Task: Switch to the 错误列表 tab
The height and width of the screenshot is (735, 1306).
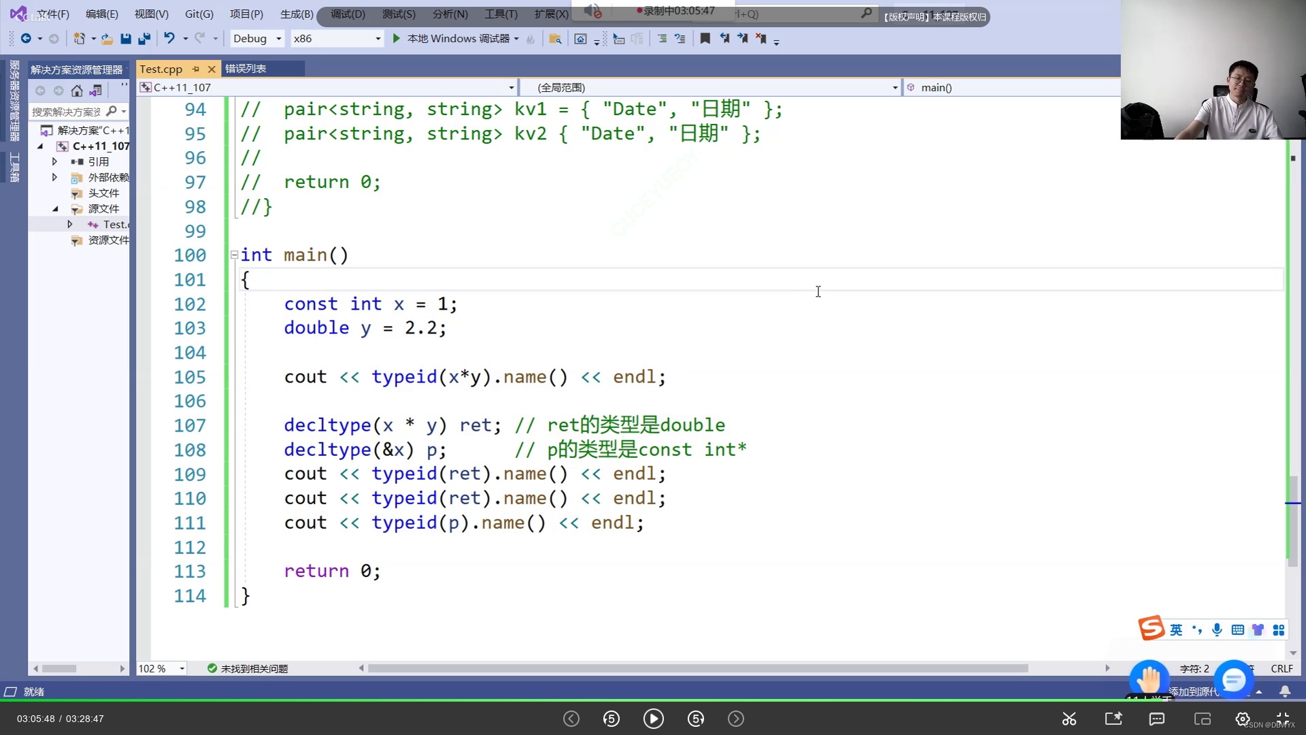Action: (x=246, y=68)
